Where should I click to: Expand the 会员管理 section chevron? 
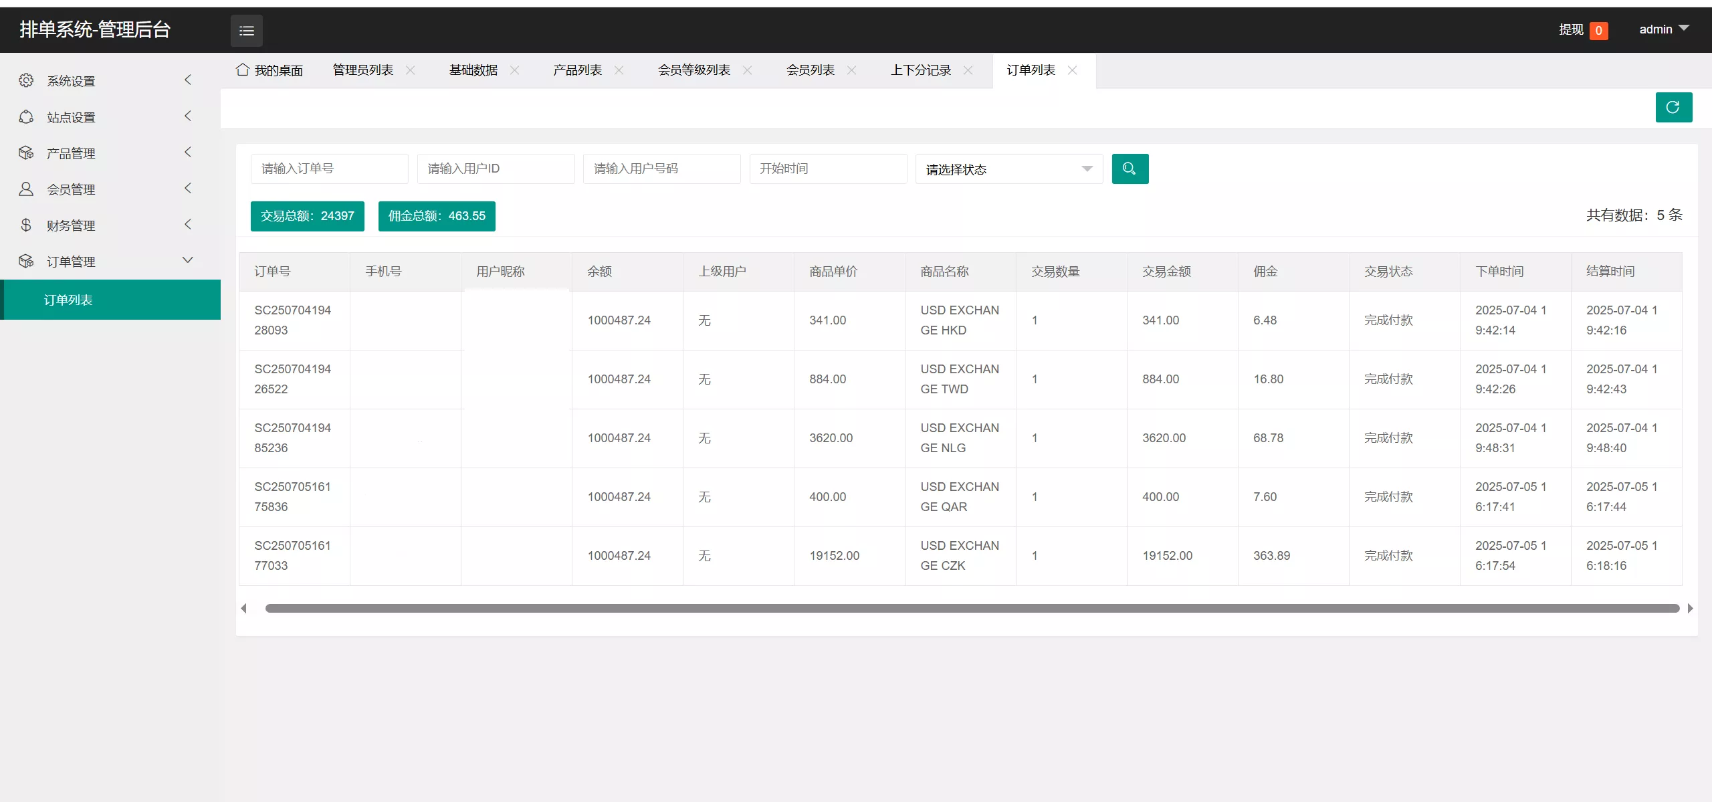188,188
